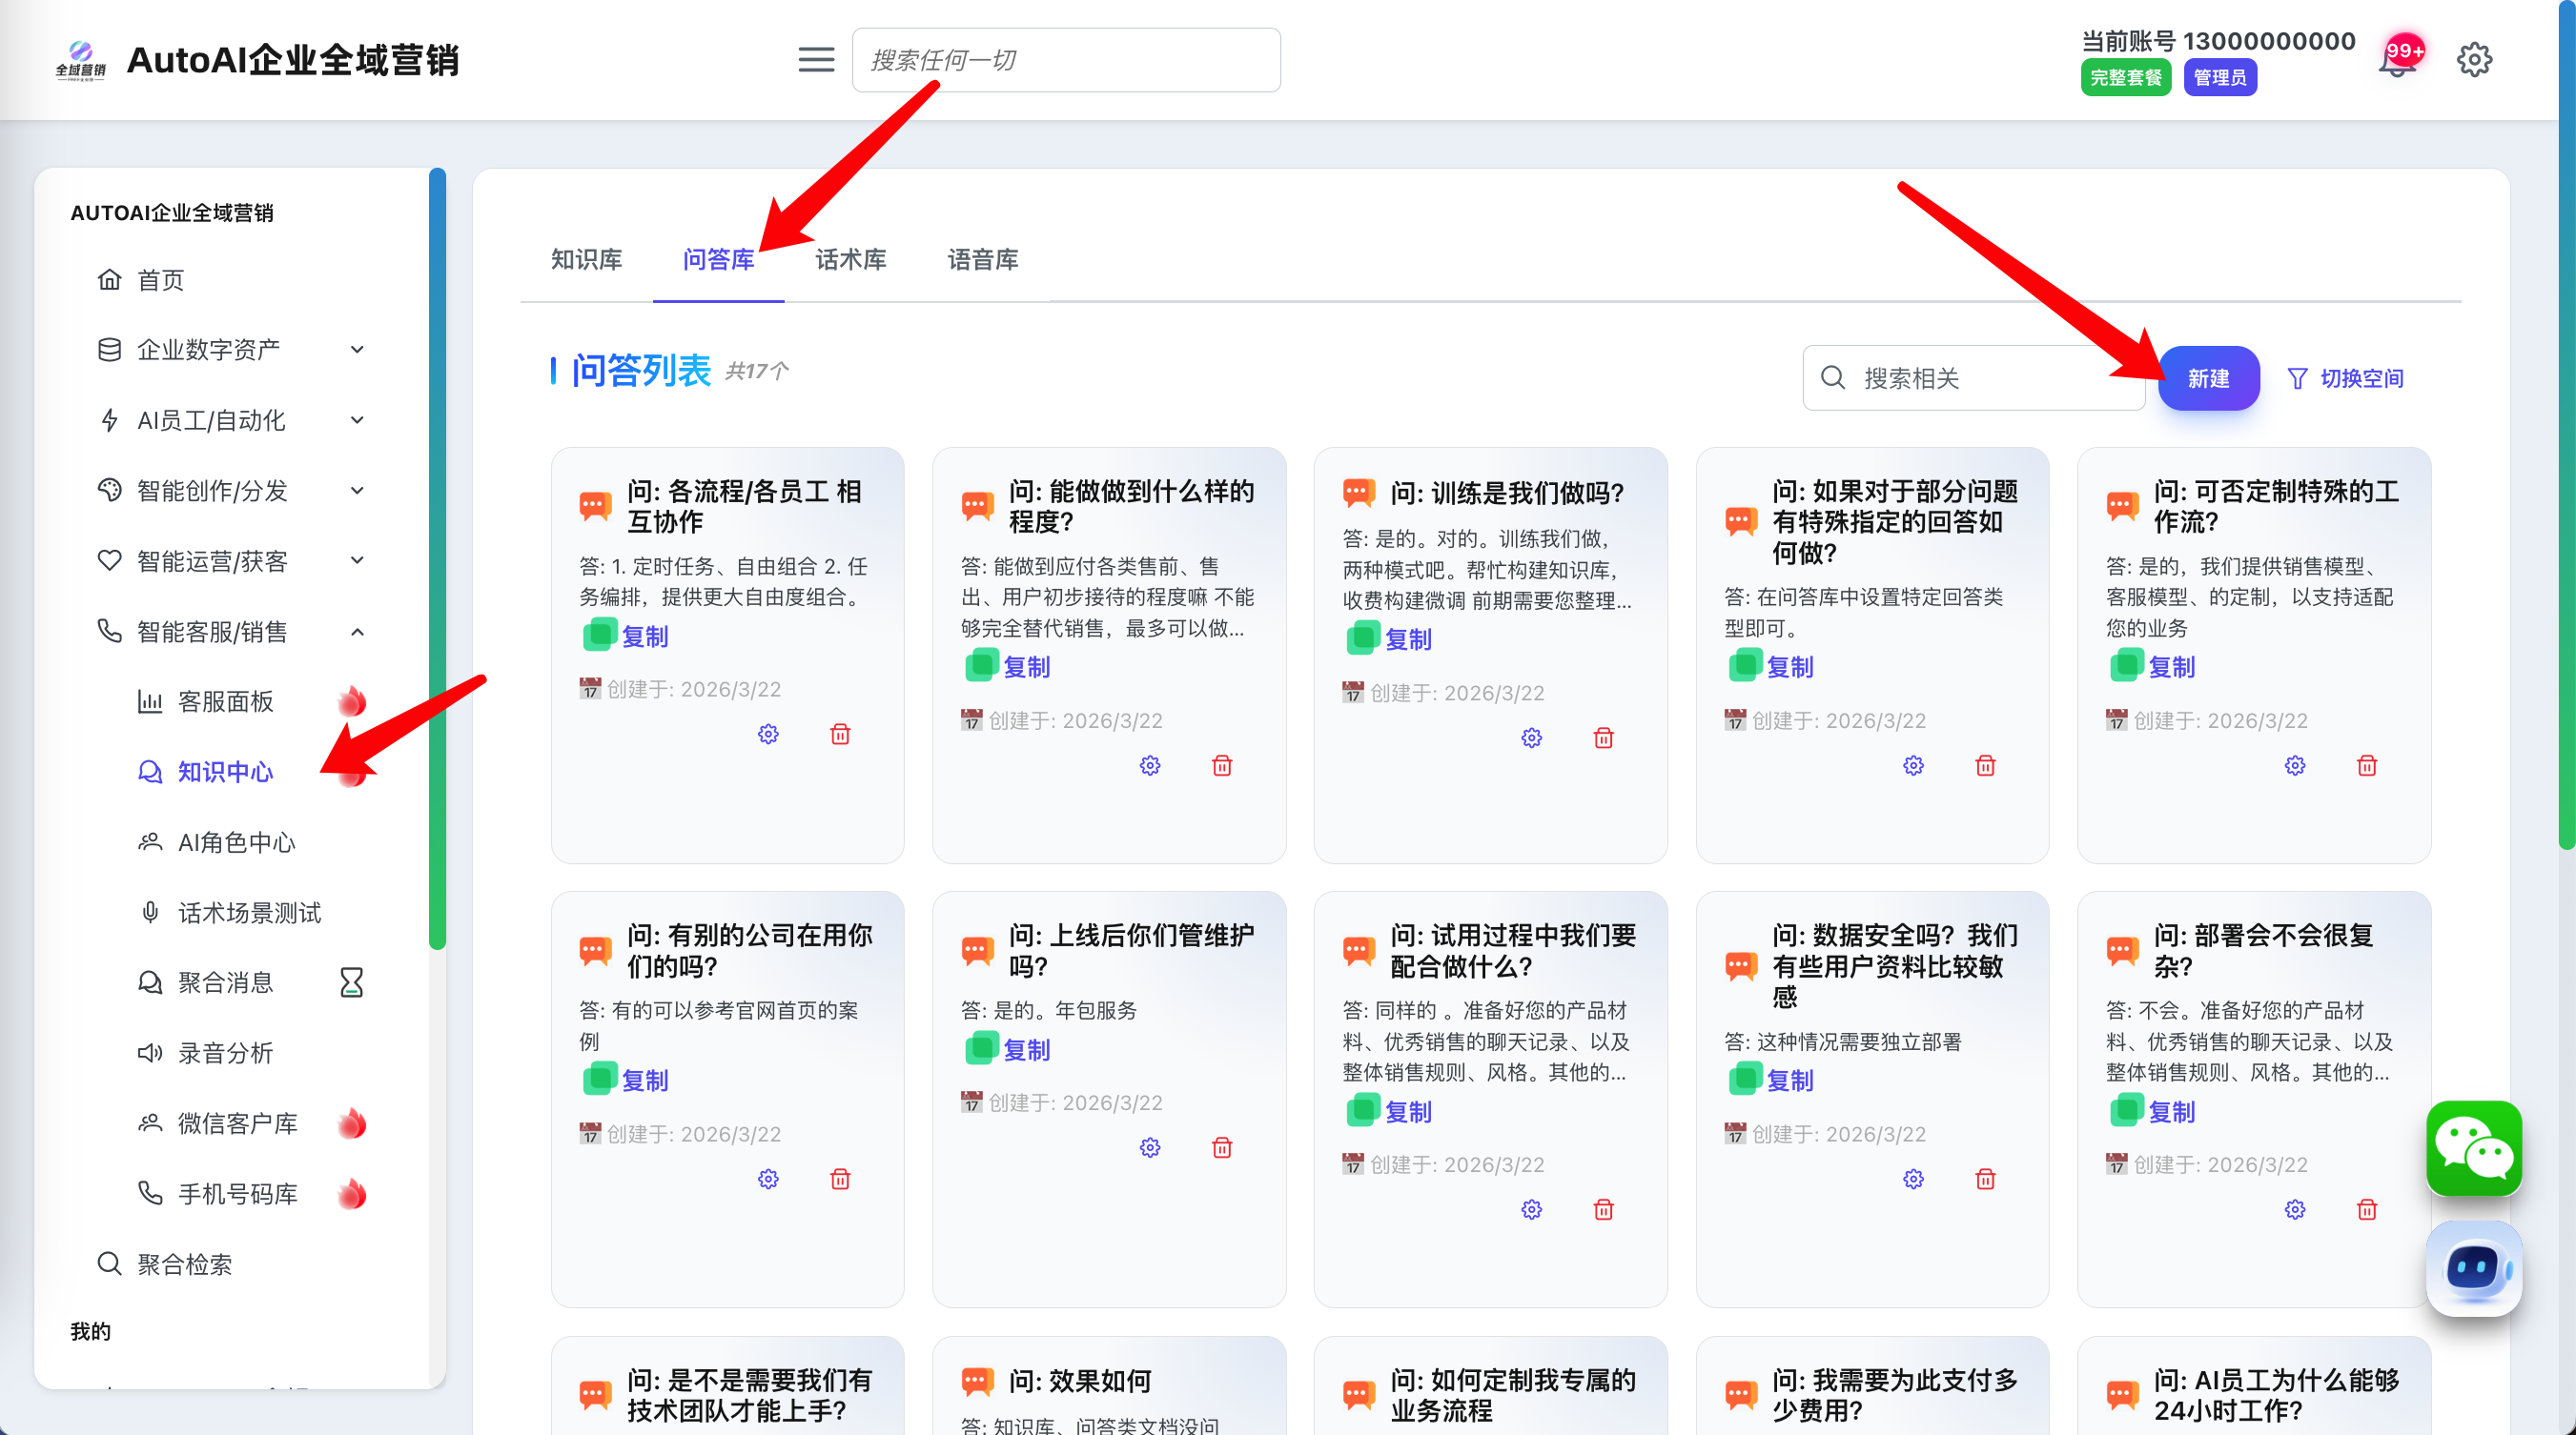Click the 新建 button

coord(2208,377)
